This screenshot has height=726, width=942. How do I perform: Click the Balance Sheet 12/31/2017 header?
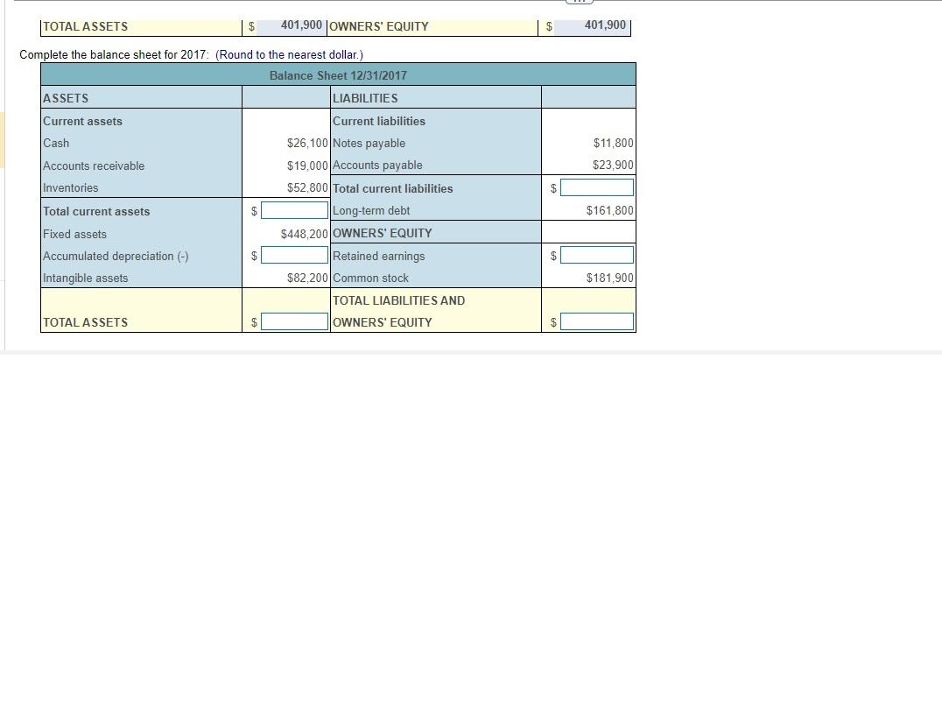coord(338,75)
